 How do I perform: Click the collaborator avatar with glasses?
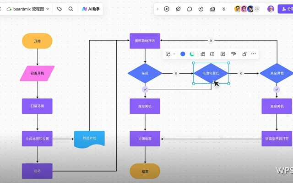coord(238,9)
